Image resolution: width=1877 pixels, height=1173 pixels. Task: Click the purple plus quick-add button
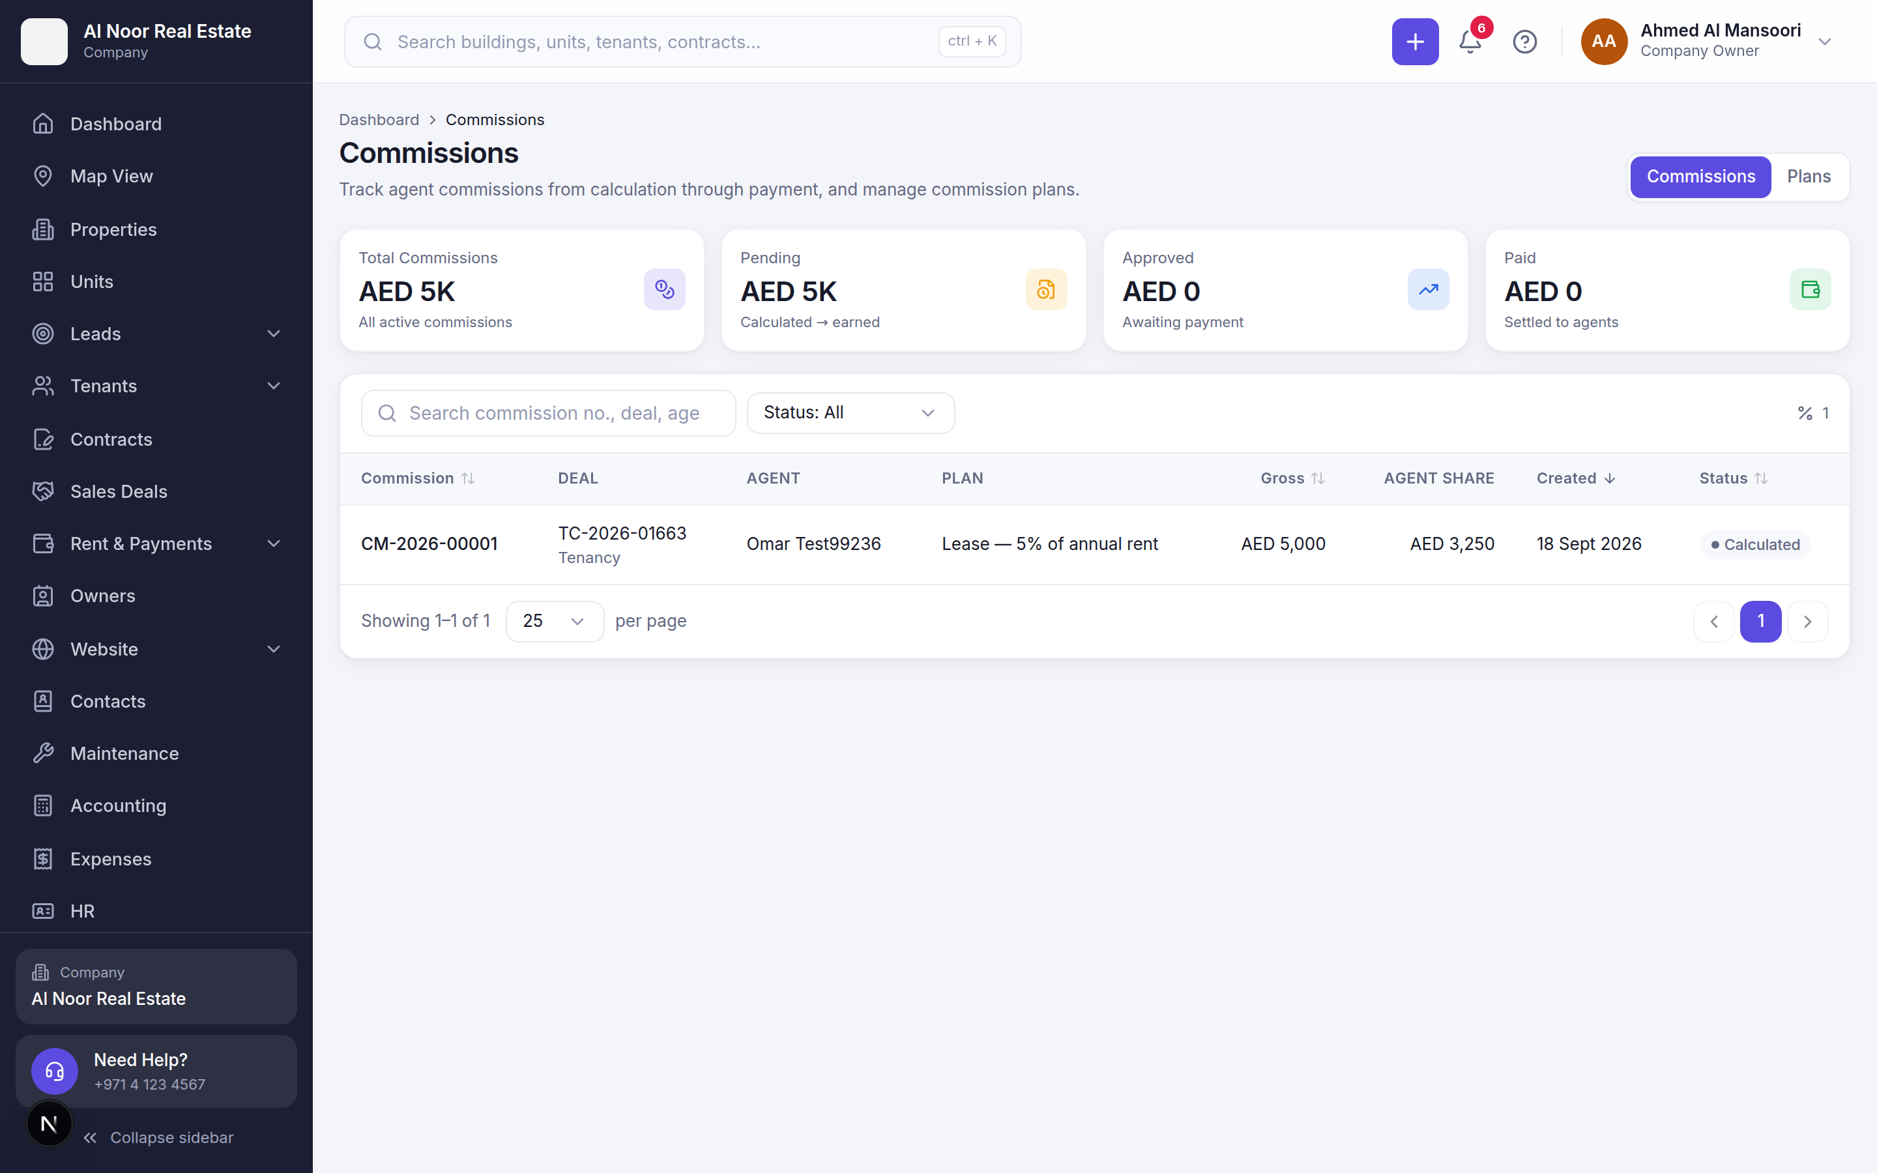pos(1415,42)
